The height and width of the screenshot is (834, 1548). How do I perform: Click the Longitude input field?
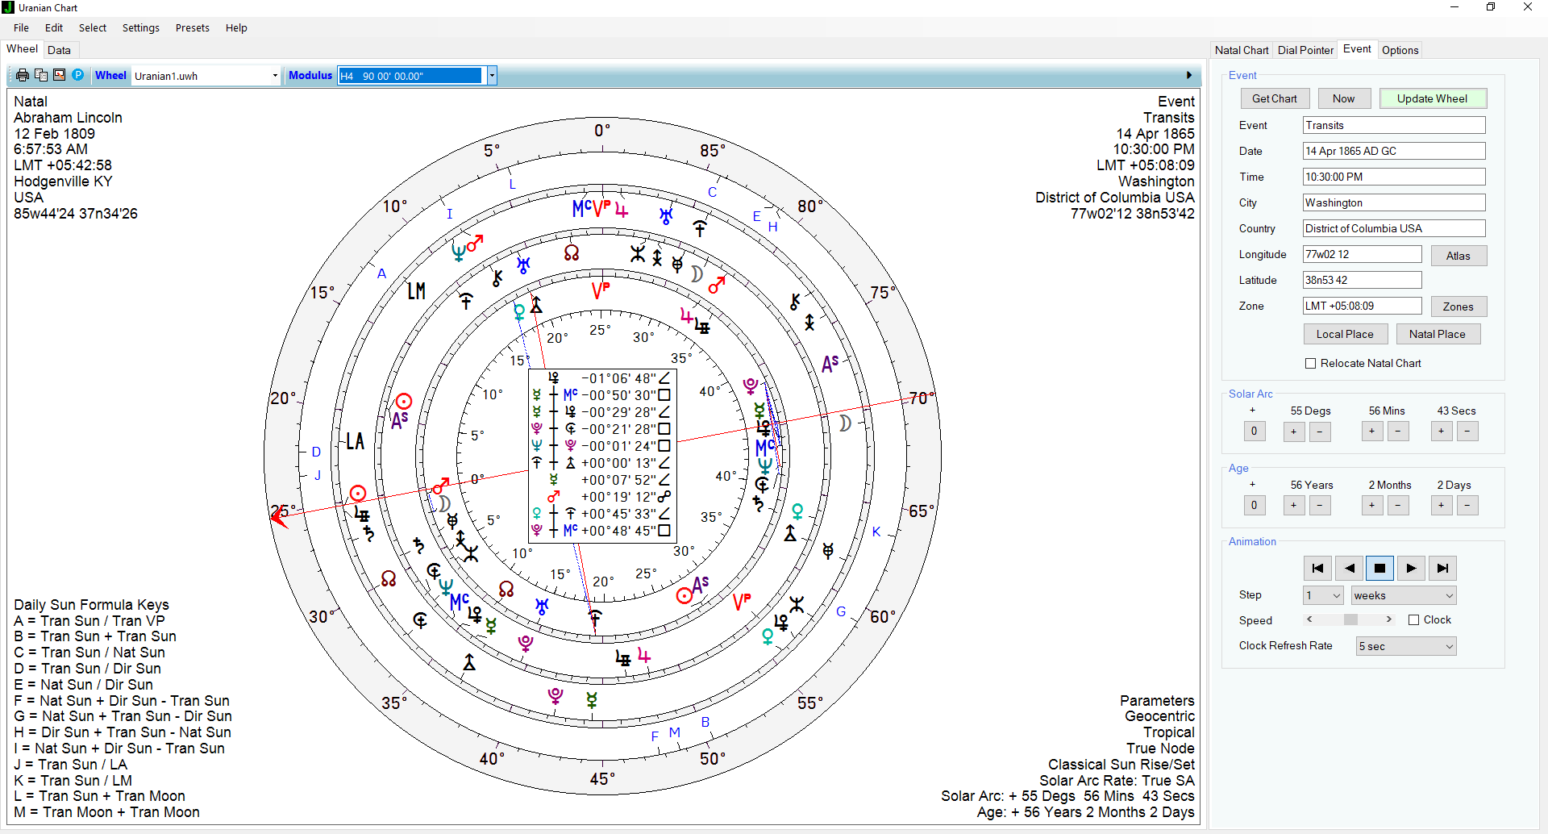(x=1363, y=254)
